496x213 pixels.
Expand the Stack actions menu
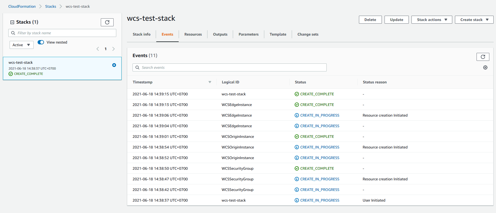431,20
